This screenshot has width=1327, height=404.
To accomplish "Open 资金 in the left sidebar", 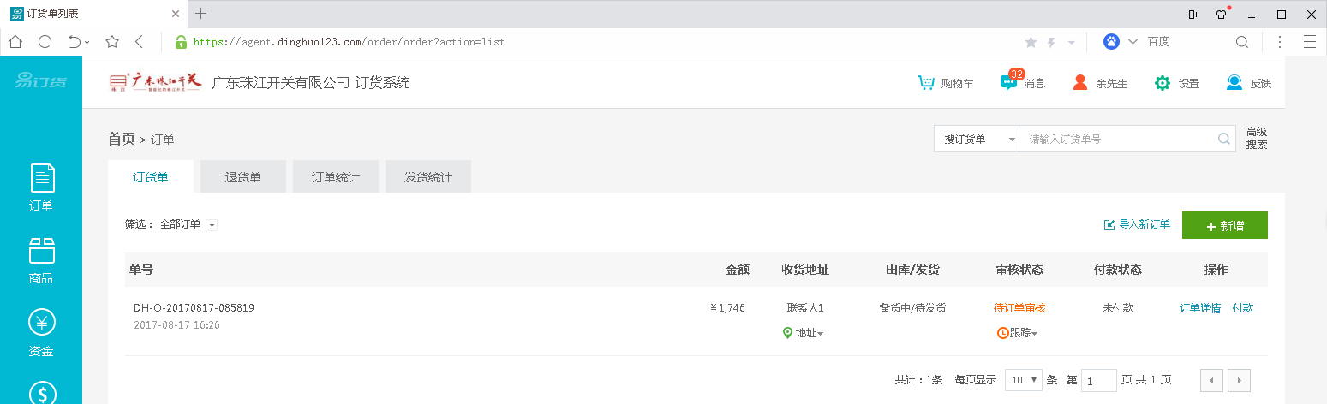I will pyautogui.click(x=41, y=333).
